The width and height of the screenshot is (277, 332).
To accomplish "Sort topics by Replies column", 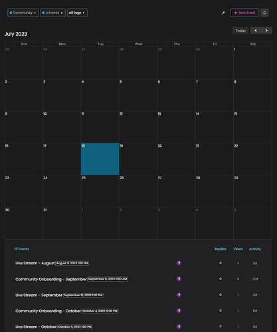I will 221,249.
